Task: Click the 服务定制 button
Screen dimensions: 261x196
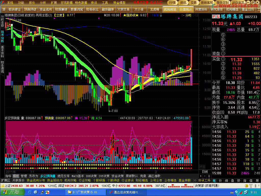Action: tap(223, 3)
